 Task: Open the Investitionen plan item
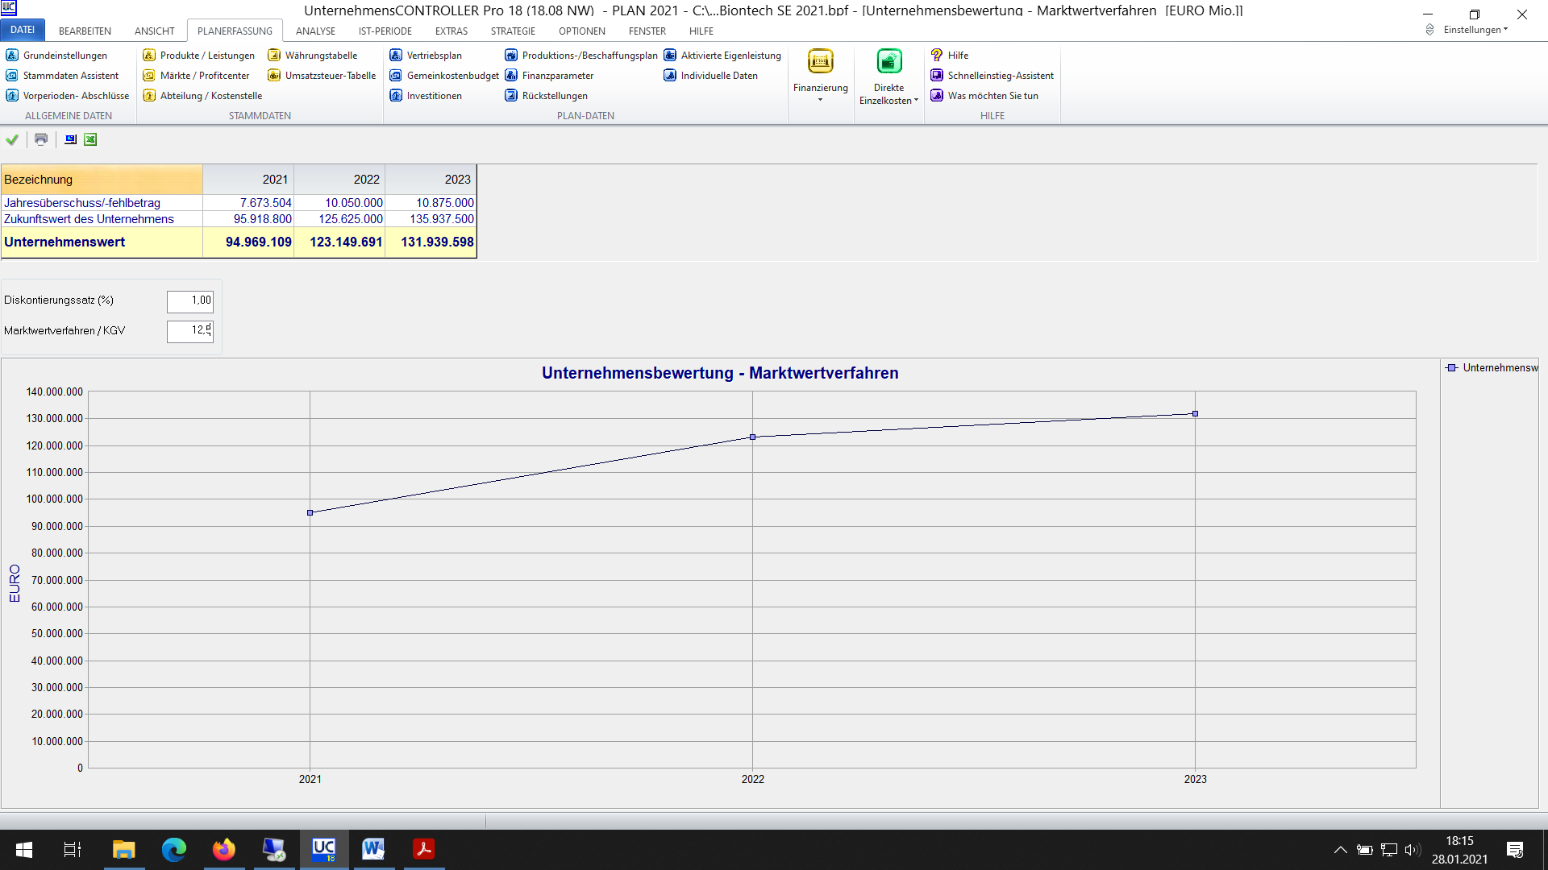(434, 96)
